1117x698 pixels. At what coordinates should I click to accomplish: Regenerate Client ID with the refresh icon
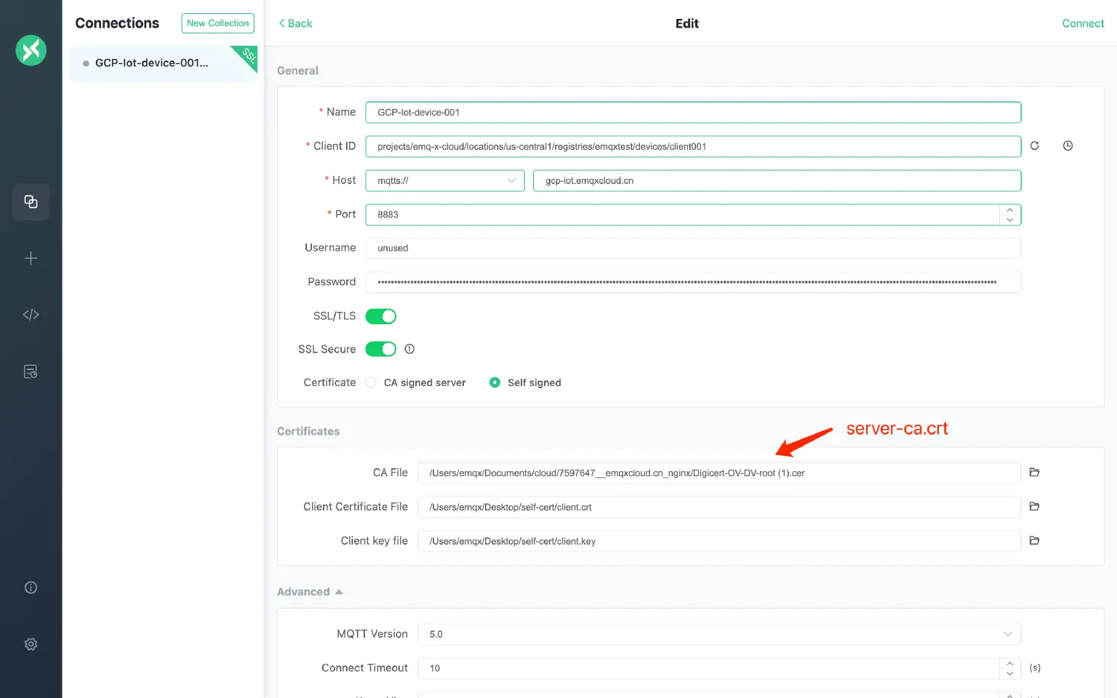(1035, 146)
